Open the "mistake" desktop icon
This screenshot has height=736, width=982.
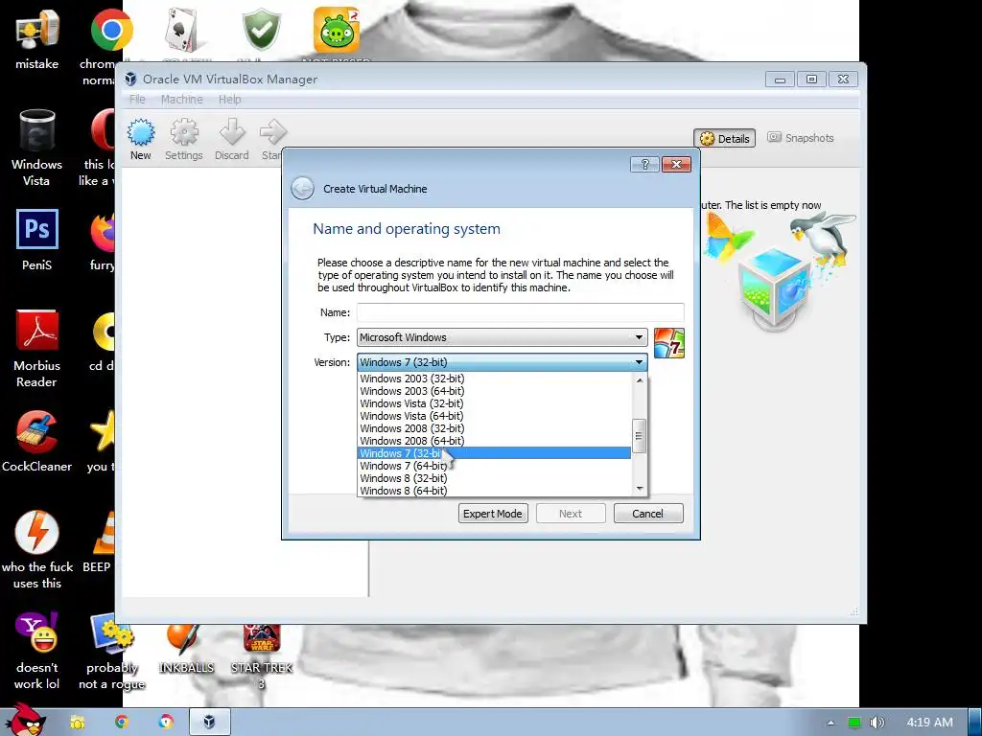[37, 40]
